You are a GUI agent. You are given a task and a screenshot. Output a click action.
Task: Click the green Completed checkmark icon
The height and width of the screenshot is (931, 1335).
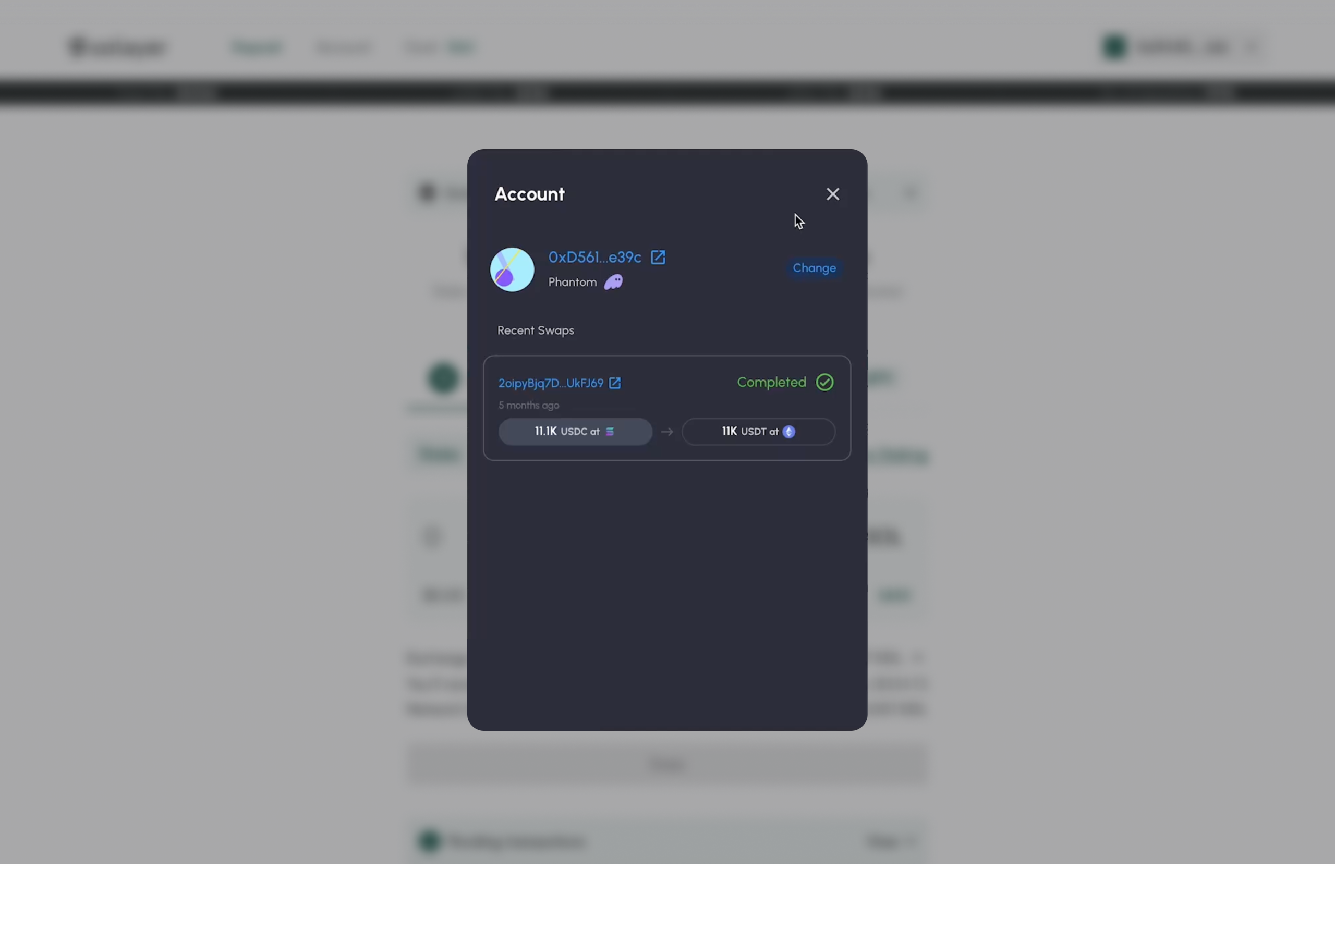824,383
